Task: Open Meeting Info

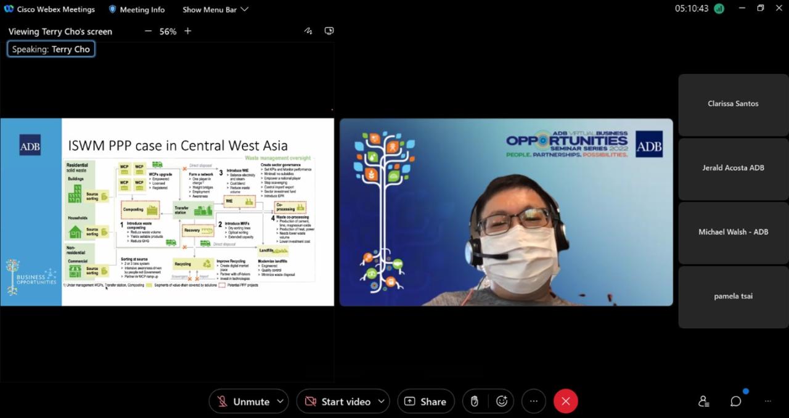Action: click(x=137, y=9)
